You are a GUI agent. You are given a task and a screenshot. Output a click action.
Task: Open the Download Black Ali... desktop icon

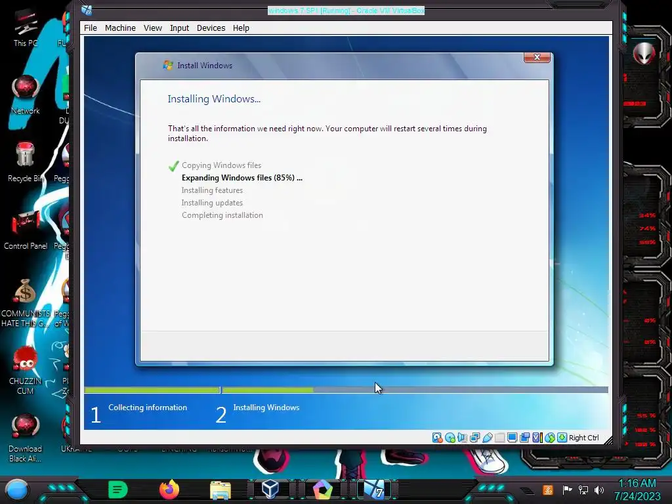[26, 438]
